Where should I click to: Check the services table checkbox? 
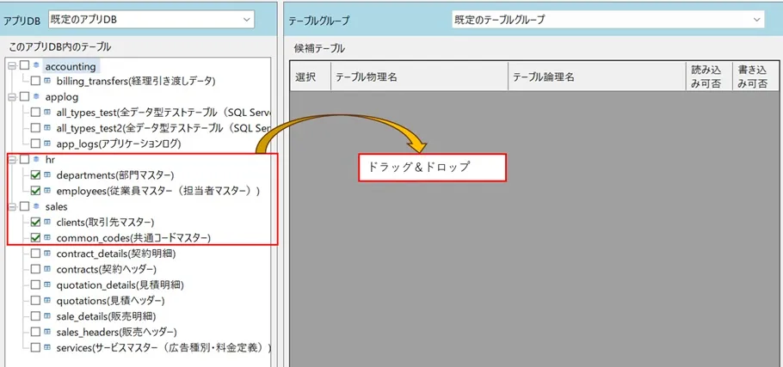(x=35, y=347)
